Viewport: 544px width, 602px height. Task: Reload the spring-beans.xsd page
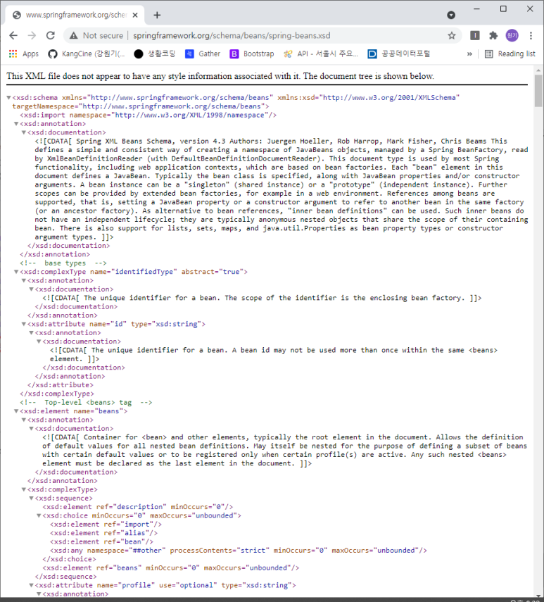pyautogui.click(x=50, y=36)
